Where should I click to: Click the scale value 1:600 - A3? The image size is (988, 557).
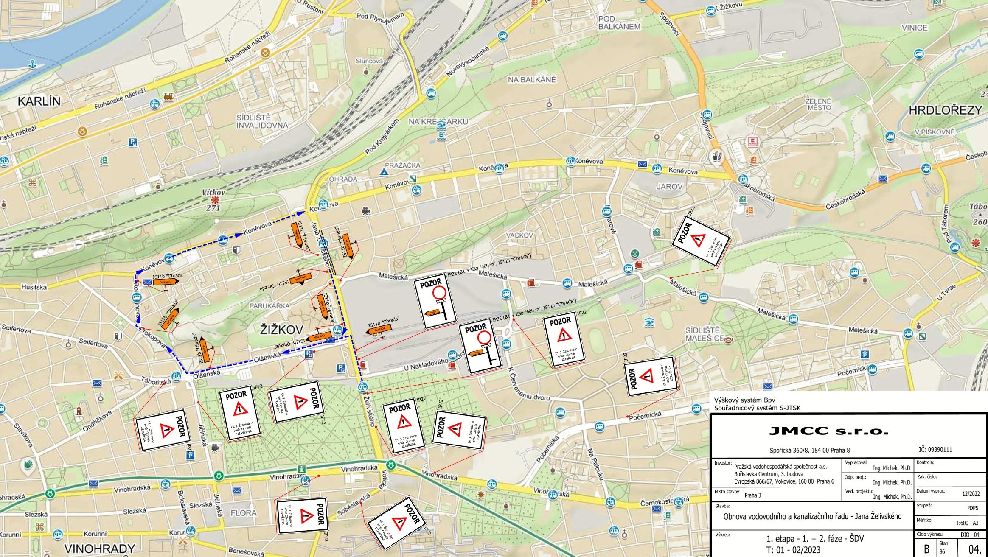coord(967,523)
